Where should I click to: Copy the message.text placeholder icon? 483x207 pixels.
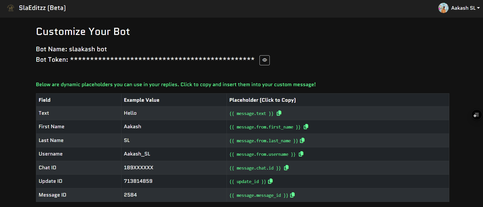(279, 113)
